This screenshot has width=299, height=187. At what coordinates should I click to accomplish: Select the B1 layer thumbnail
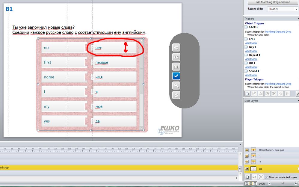(x=253, y=169)
